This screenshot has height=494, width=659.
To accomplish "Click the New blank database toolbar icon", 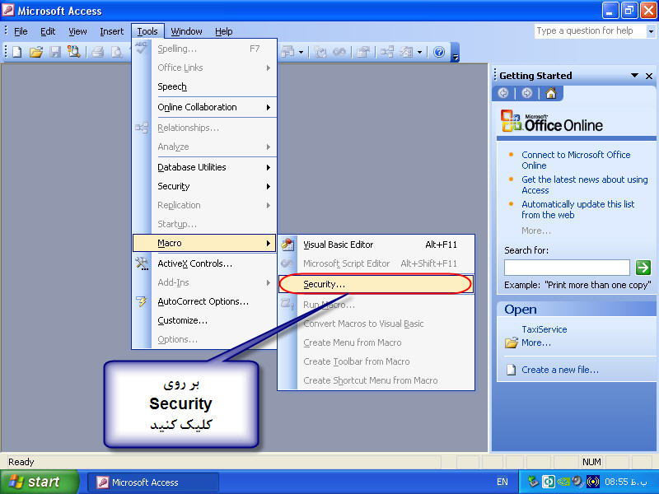I will [17, 52].
